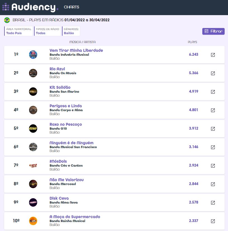Select A Moça do Supermercado song title
This screenshot has width=228, height=231.
pos(75,217)
